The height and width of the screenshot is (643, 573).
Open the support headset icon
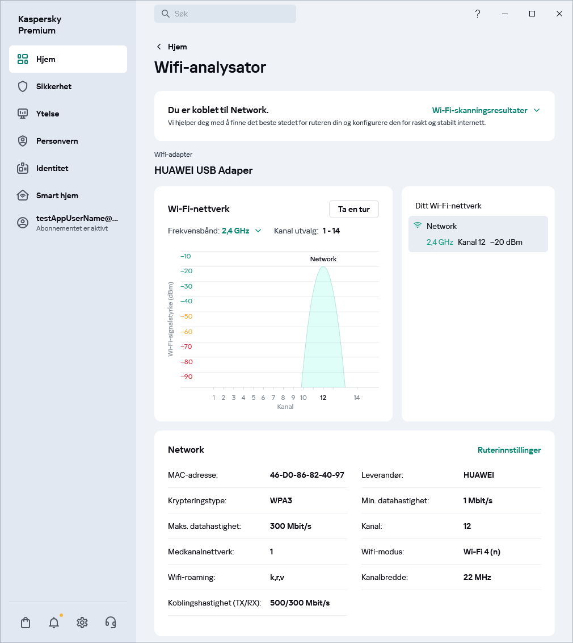(111, 623)
